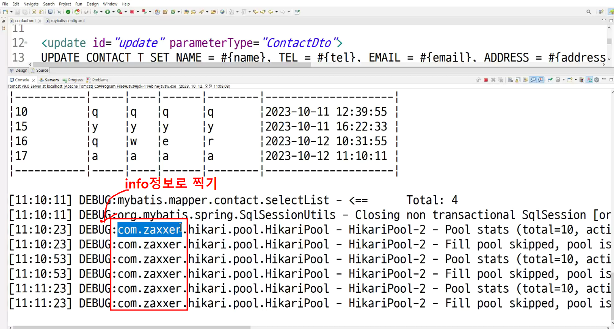Viewport: 614px width, 329px height.
Task: Switch to the contact.xml editor tab
Action: (x=25, y=21)
